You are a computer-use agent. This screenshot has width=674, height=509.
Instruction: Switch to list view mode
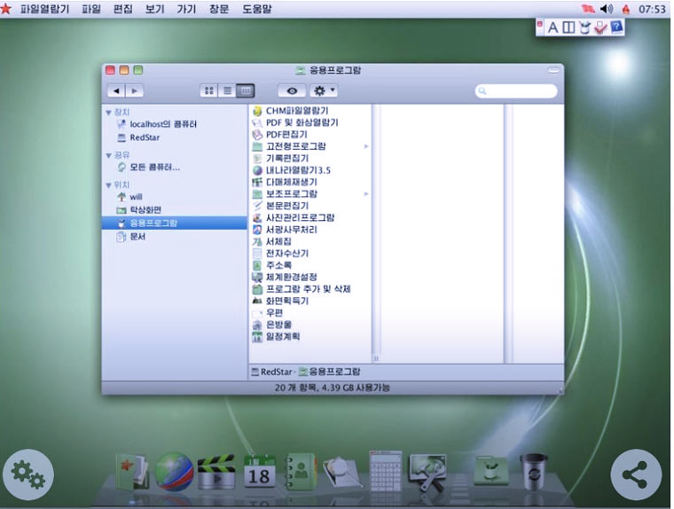227,90
